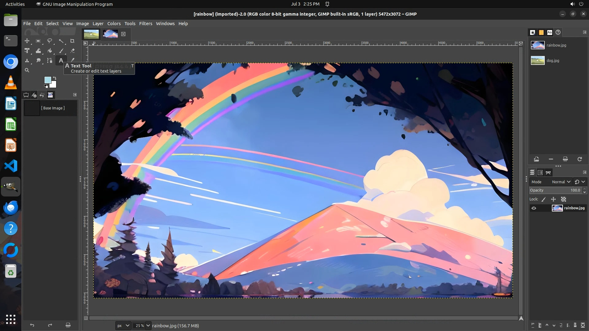589x331 pixels.
Task: Pick the Eraser tool
Action: 72,51
